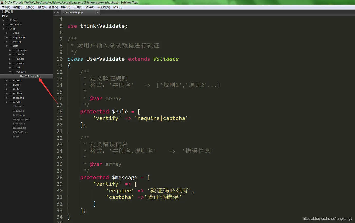The height and width of the screenshot is (223, 355).
Task: Click the class name UserValidate in code
Action: coord(105,59)
